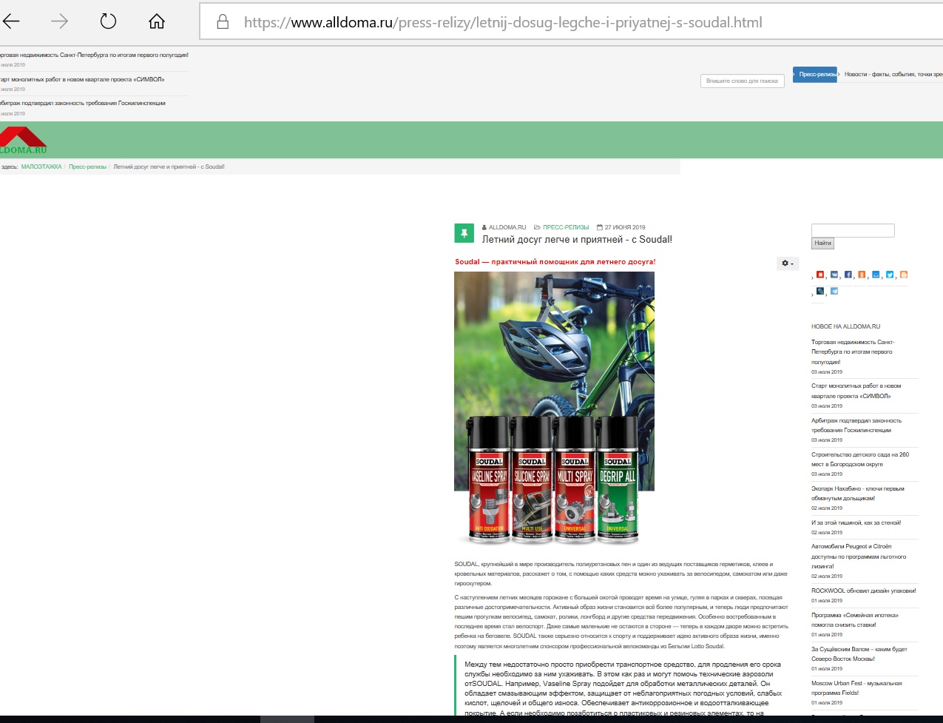Share the article on Twitter
Screen dimensions: 943x723
pyautogui.click(x=890, y=275)
